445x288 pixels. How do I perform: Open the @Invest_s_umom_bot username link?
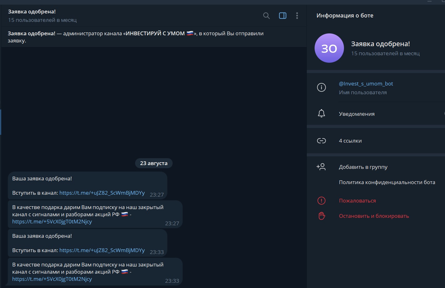pos(366,84)
